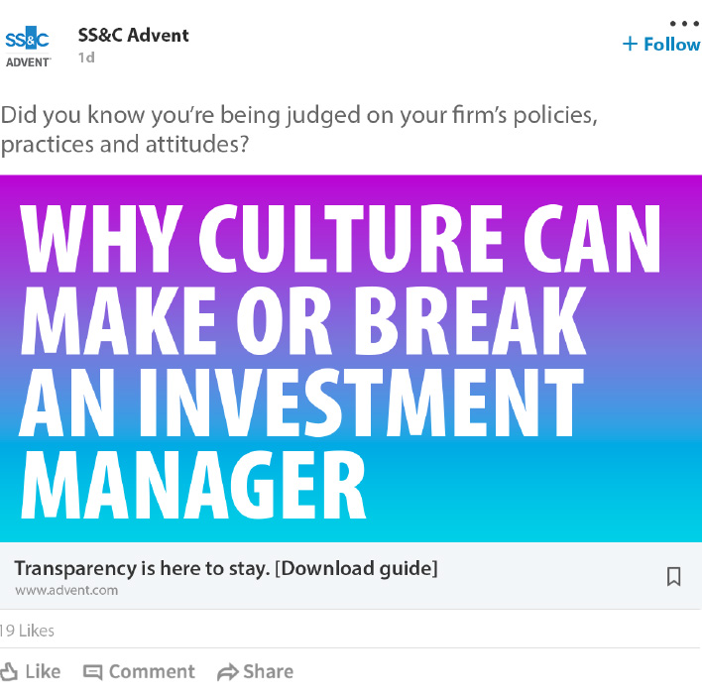702x694 pixels.
Task: Open the SS&C Advent profile name
Action: (134, 35)
